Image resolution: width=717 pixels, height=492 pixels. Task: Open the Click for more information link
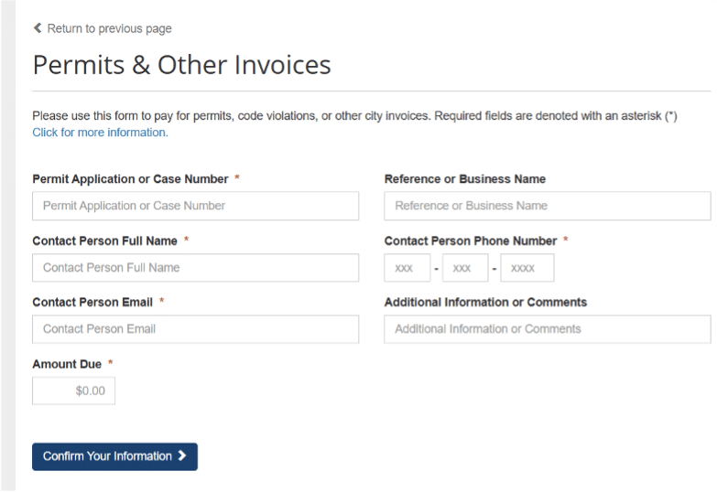pos(100,132)
